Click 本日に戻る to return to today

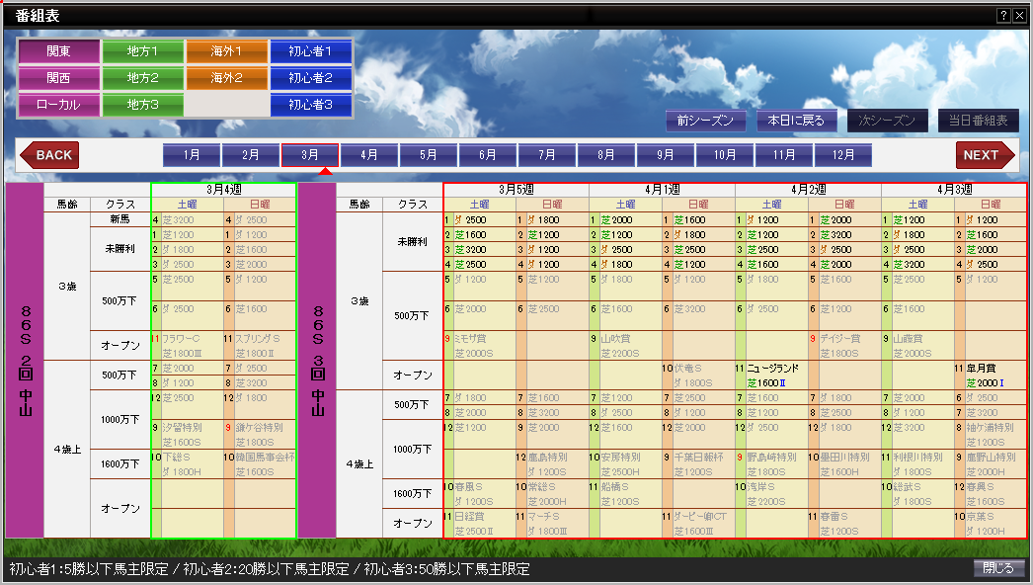[797, 121]
